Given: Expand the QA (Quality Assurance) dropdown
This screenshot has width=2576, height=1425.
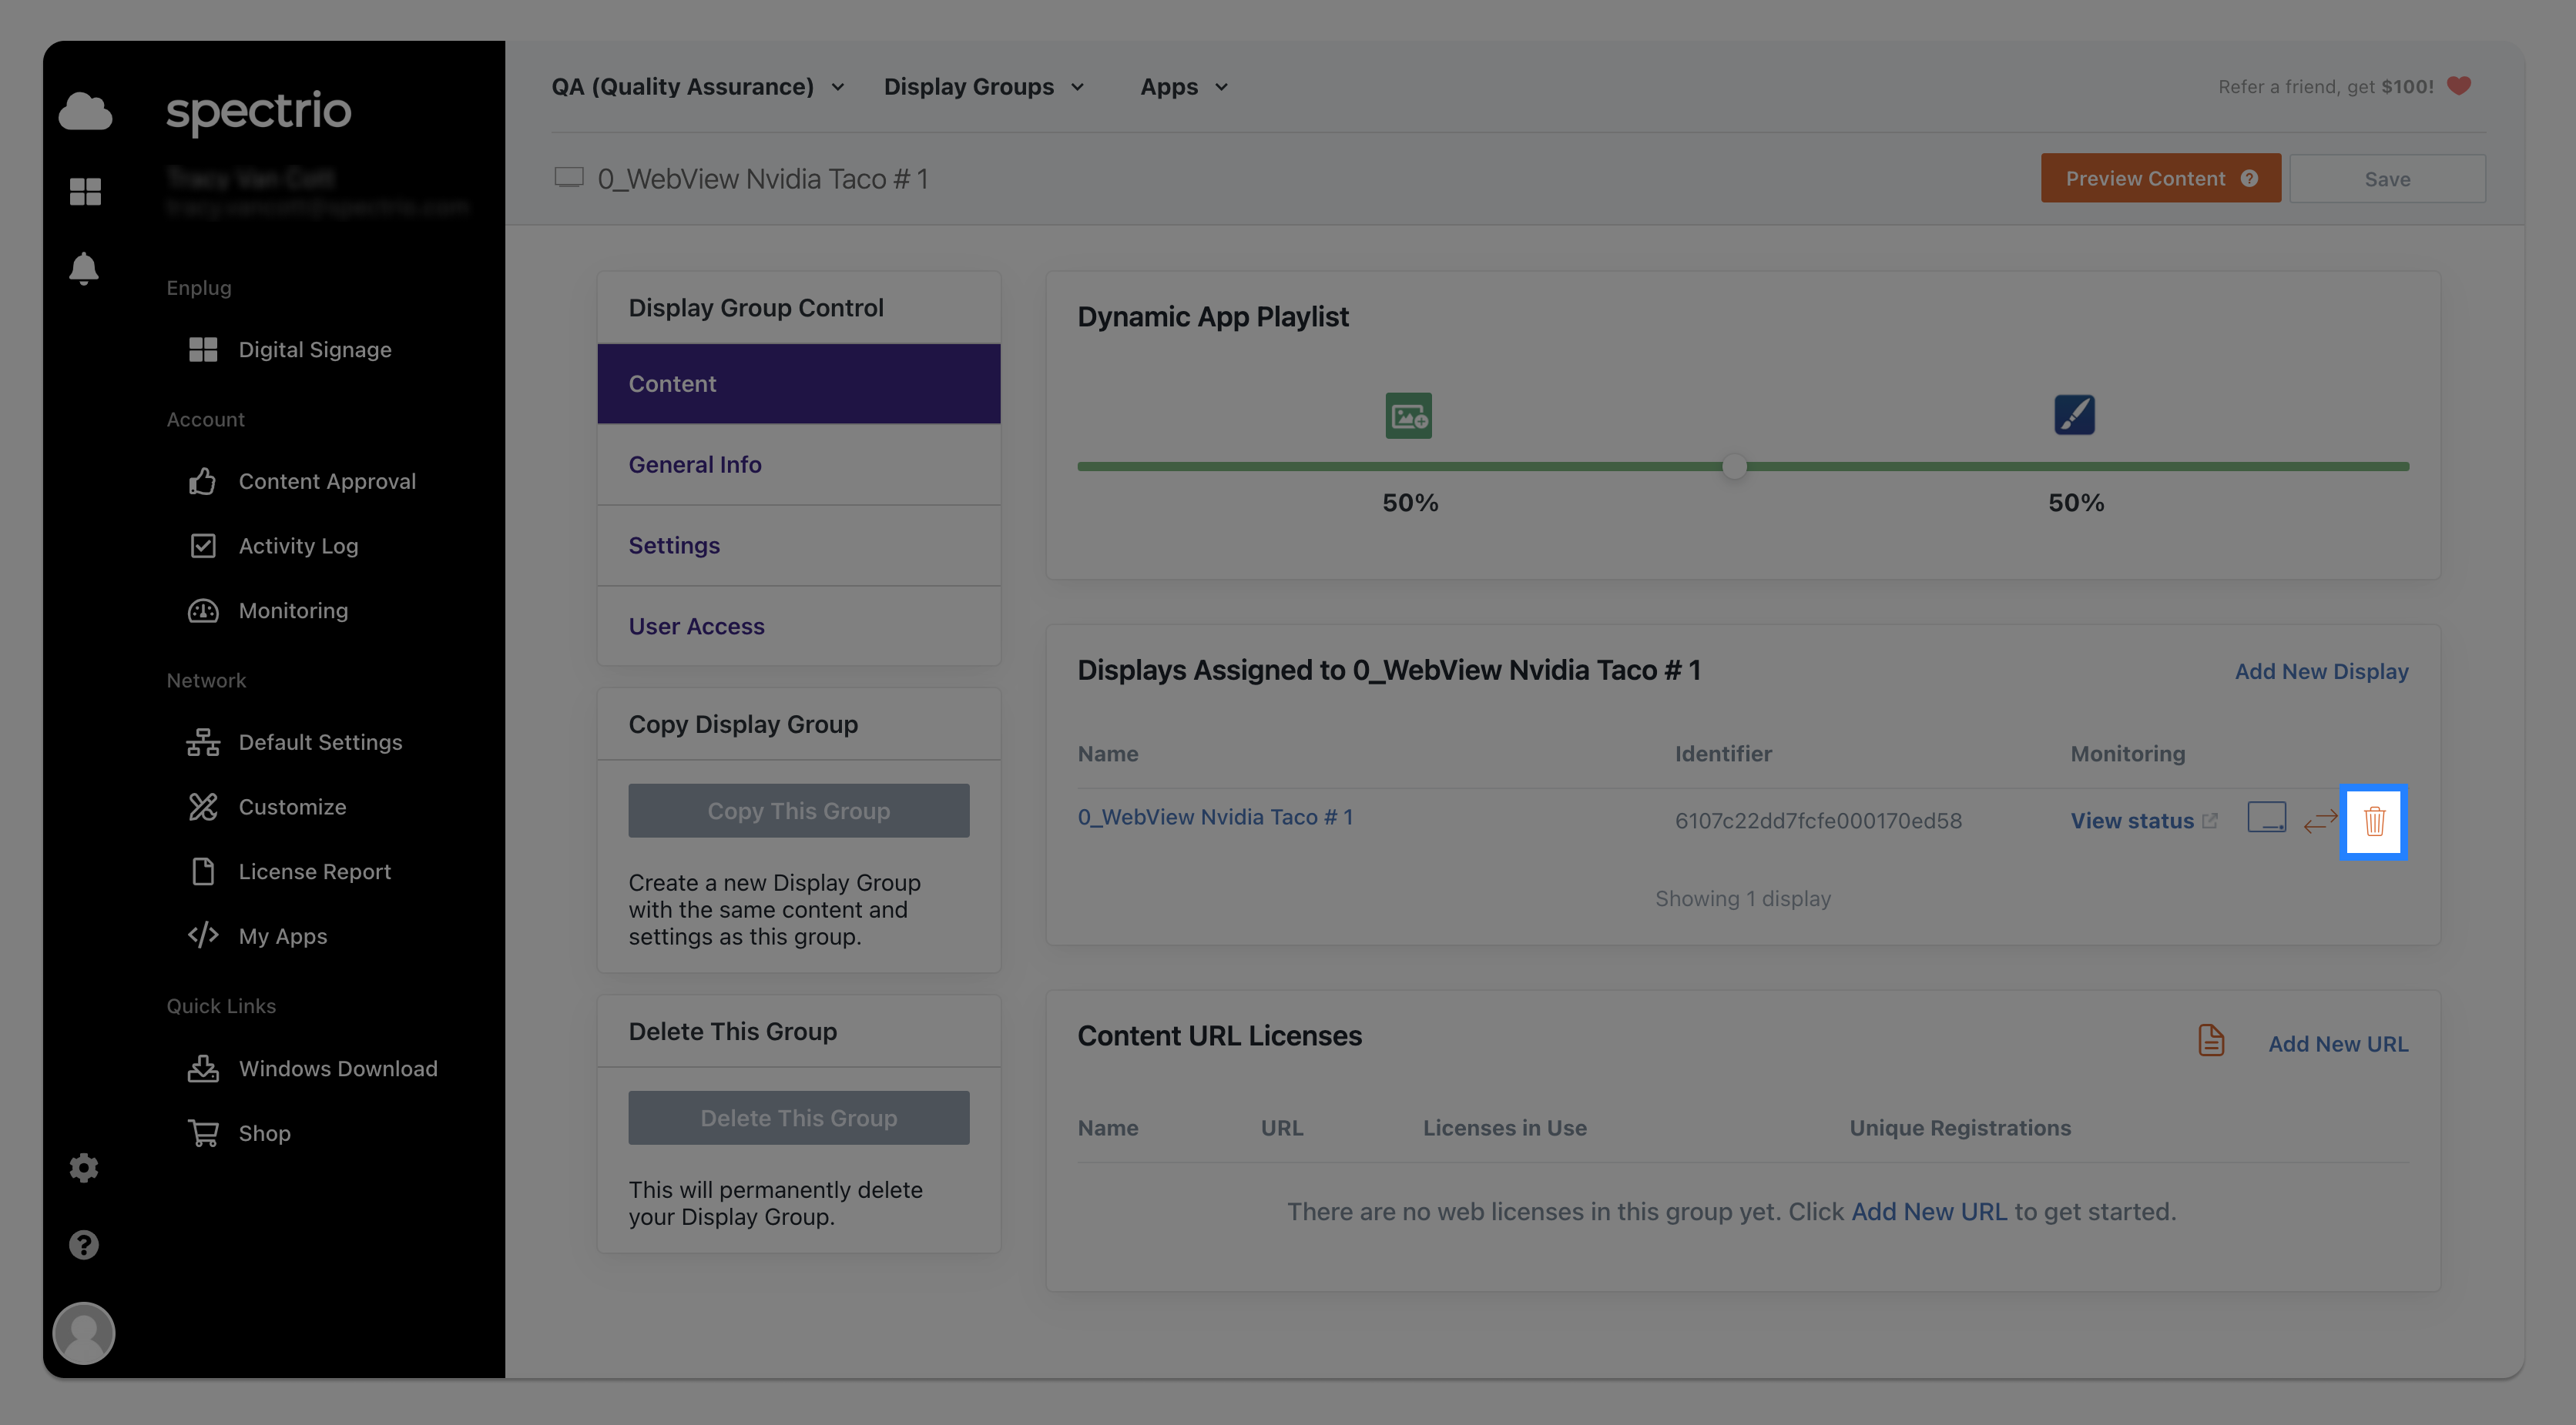Looking at the screenshot, I should [x=698, y=87].
